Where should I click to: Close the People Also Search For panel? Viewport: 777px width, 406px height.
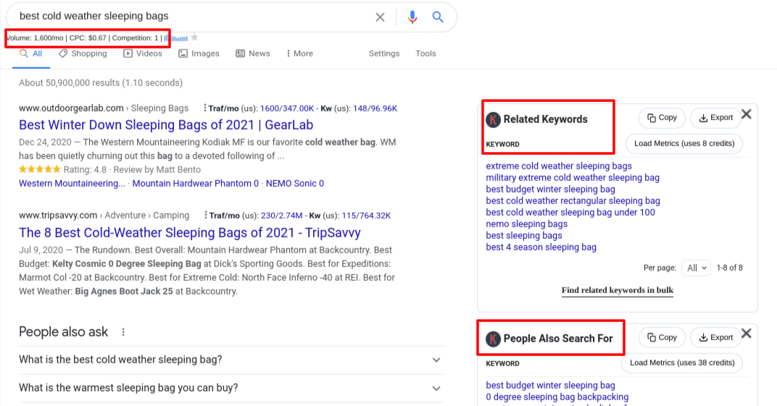[x=747, y=334]
